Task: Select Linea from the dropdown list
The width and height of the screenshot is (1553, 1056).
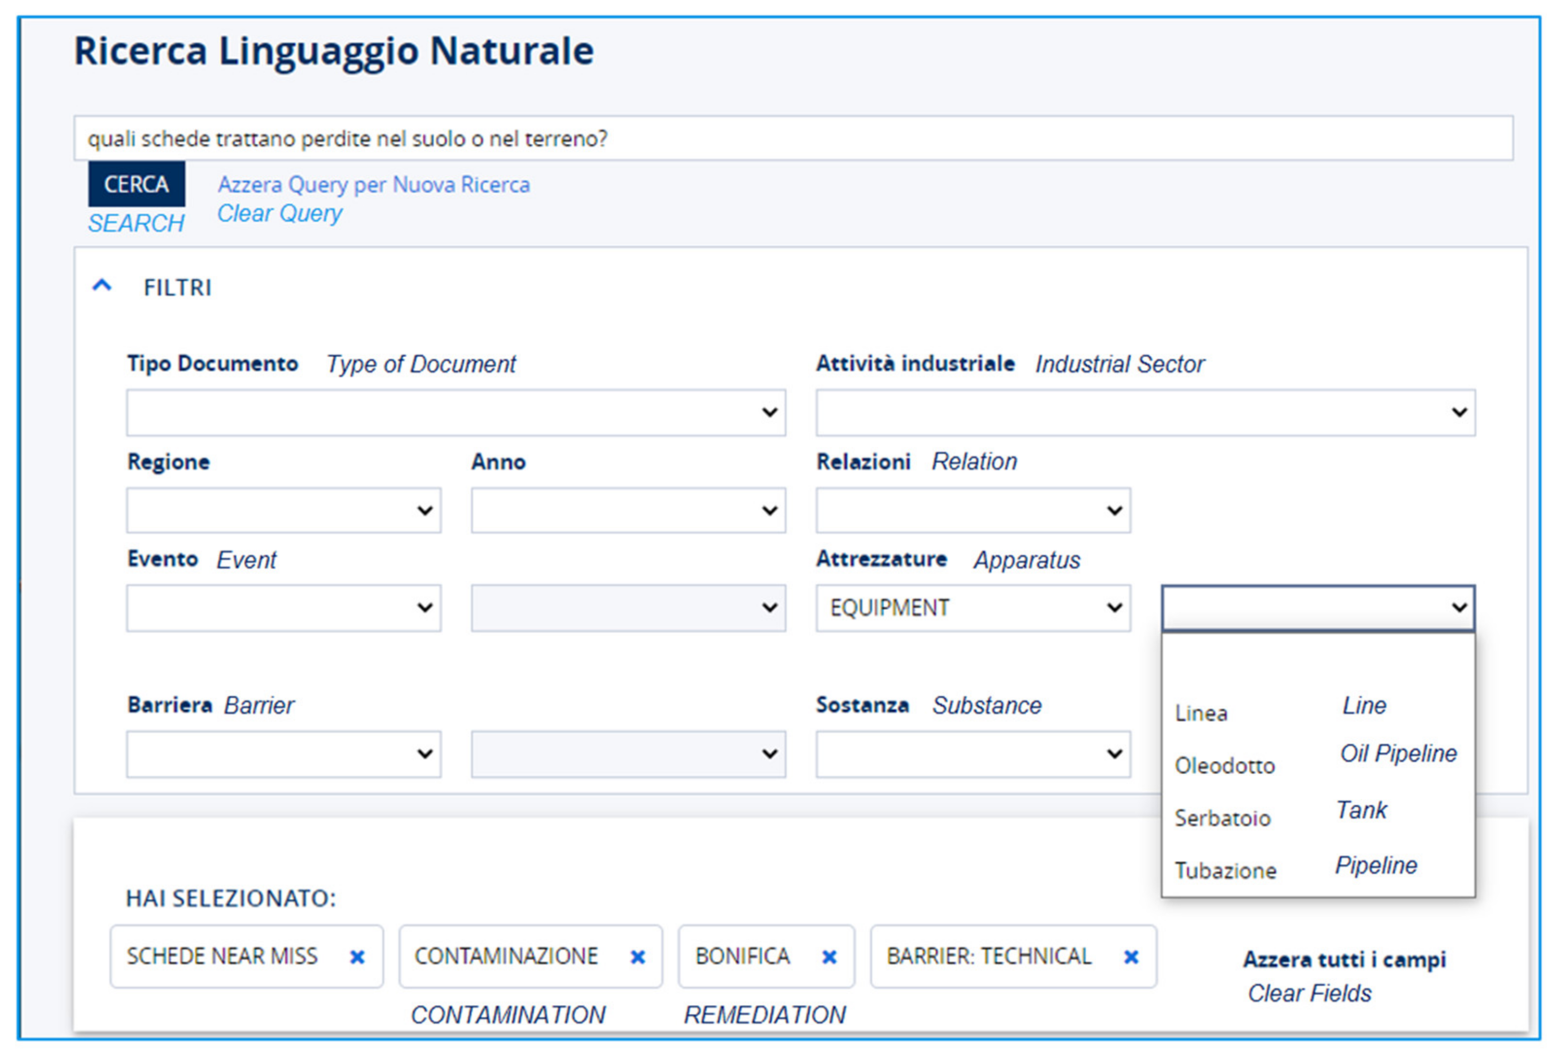Action: [x=1202, y=713]
